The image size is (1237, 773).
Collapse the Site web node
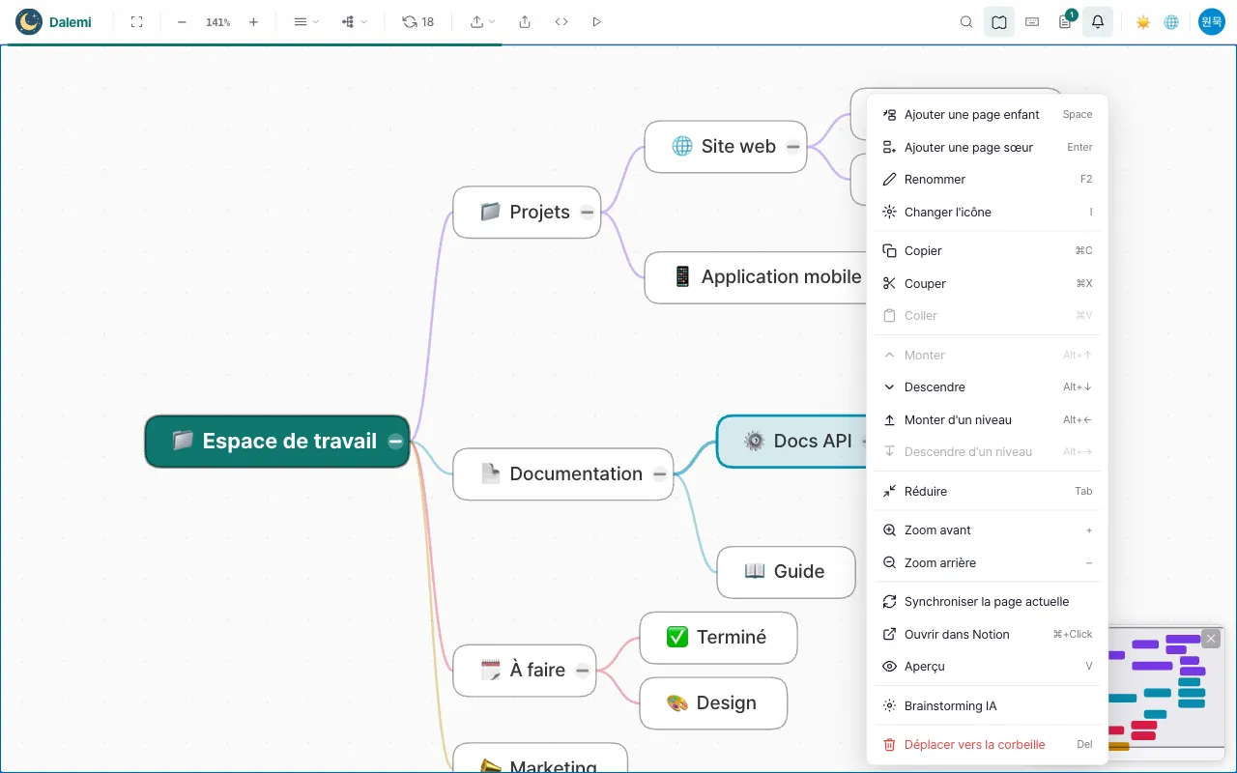pyautogui.click(x=793, y=147)
